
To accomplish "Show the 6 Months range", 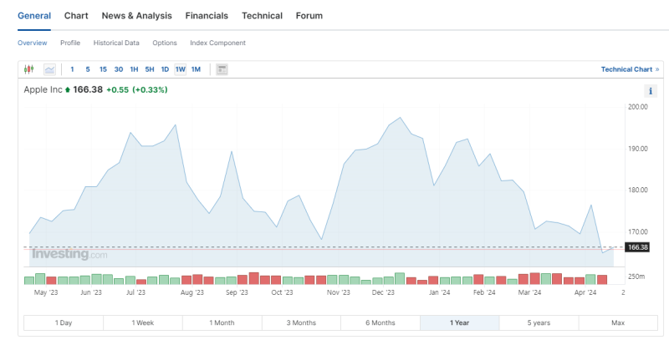I will coord(380,322).
